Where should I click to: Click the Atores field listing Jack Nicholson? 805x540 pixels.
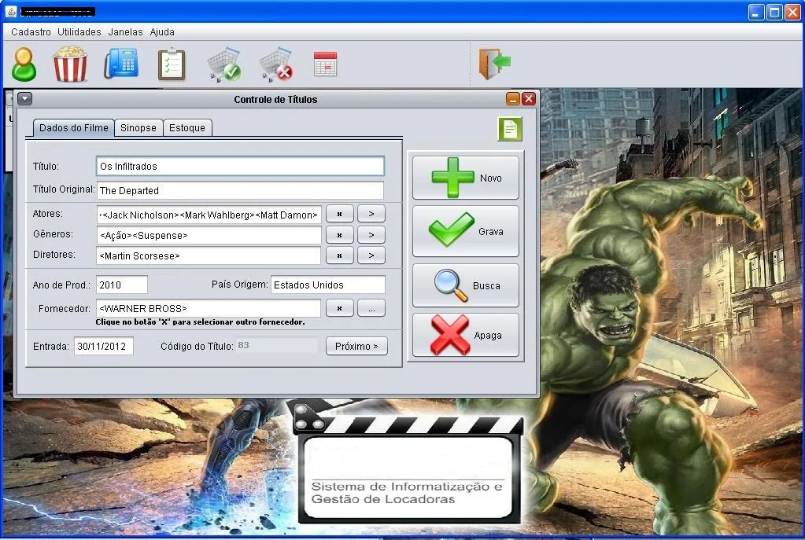point(209,215)
